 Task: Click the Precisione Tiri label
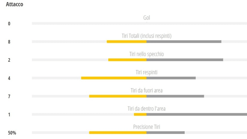pyautogui.click(x=147, y=127)
